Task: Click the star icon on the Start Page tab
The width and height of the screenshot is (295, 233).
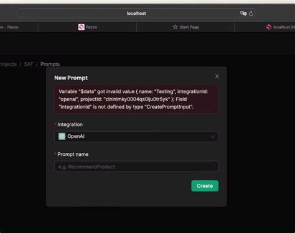Action: pyautogui.click(x=176, y=27)
